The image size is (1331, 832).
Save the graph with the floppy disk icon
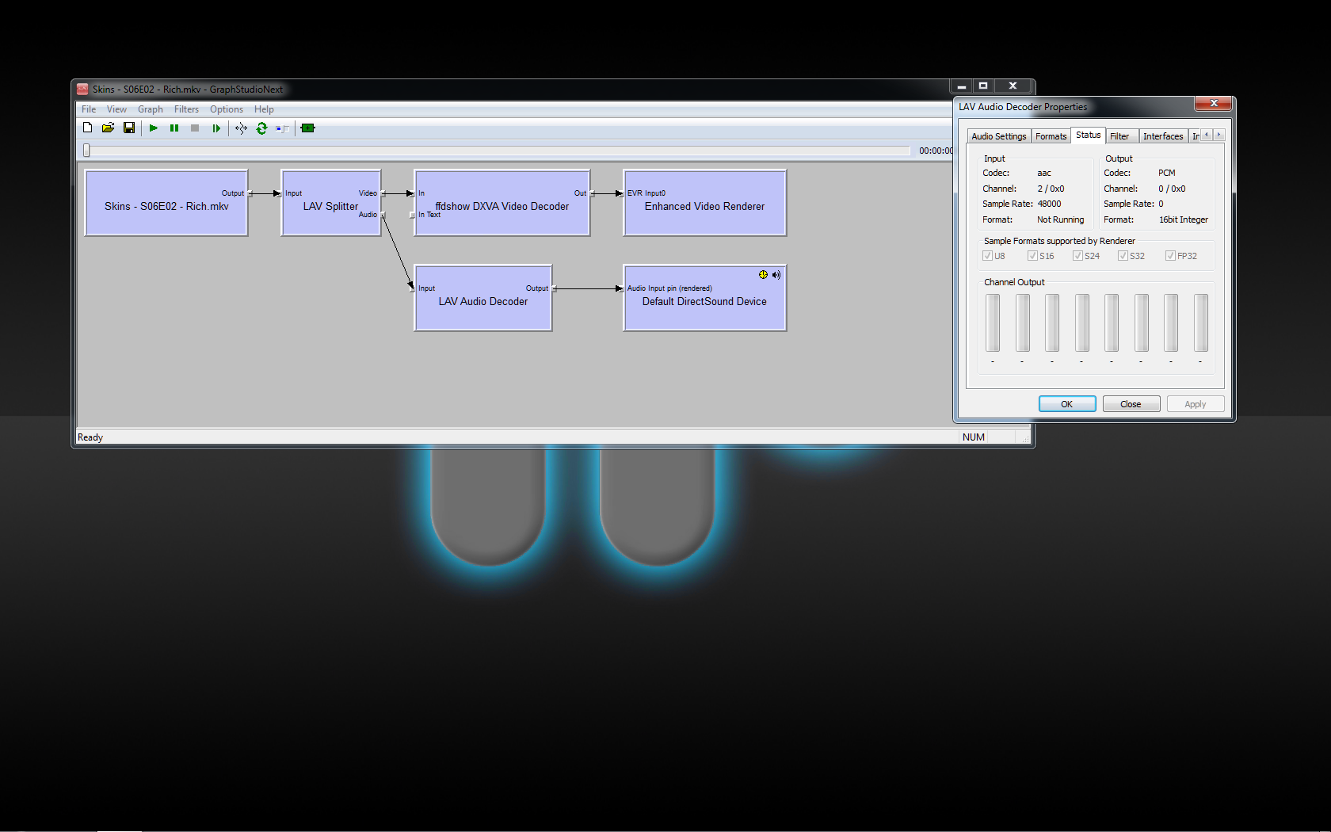tap(128, 128)
